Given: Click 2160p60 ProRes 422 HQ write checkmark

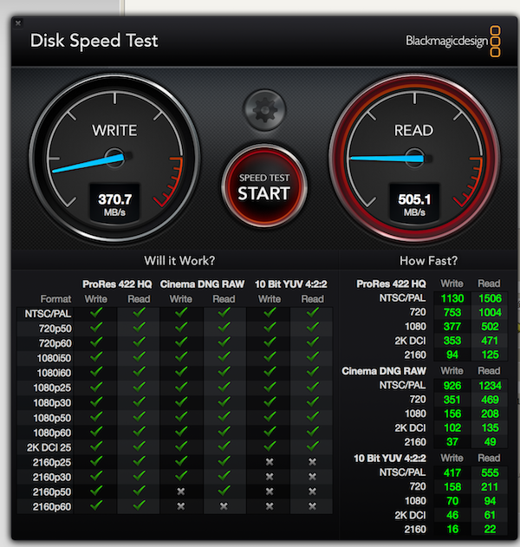Looking at the screenshot, I should (96, 505).
